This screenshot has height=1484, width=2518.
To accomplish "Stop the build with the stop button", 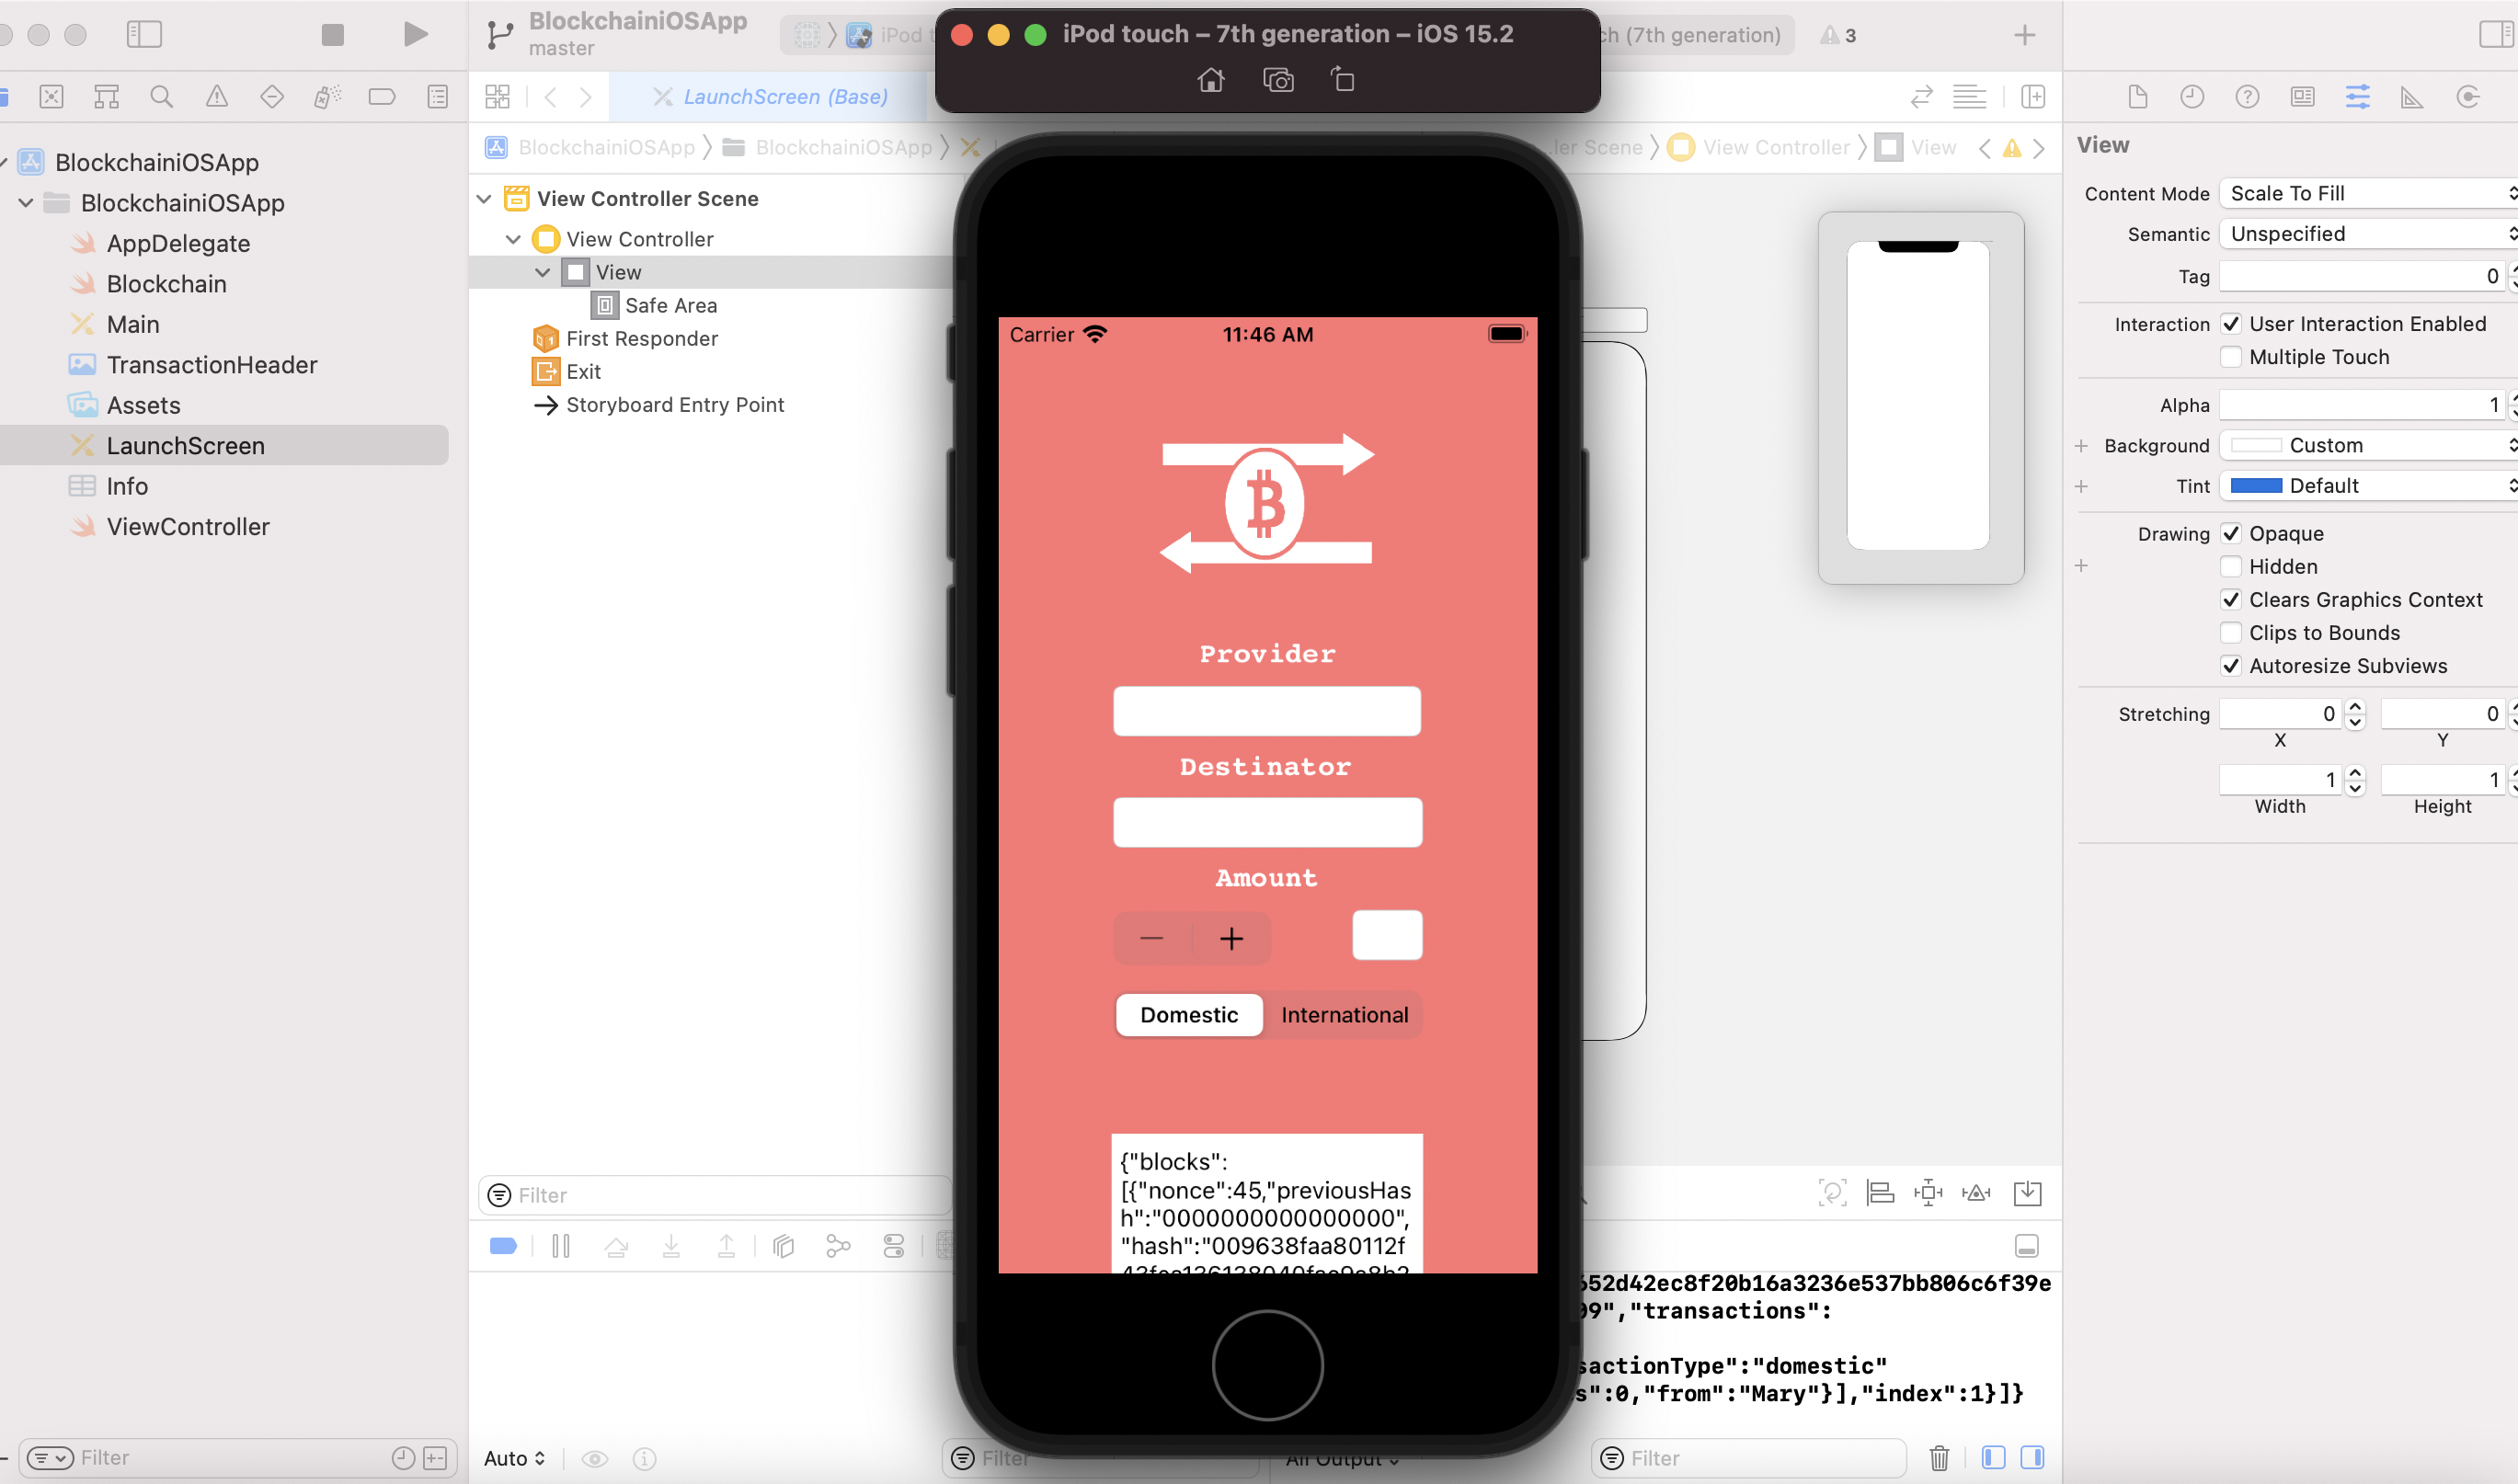I will [331, 34].
